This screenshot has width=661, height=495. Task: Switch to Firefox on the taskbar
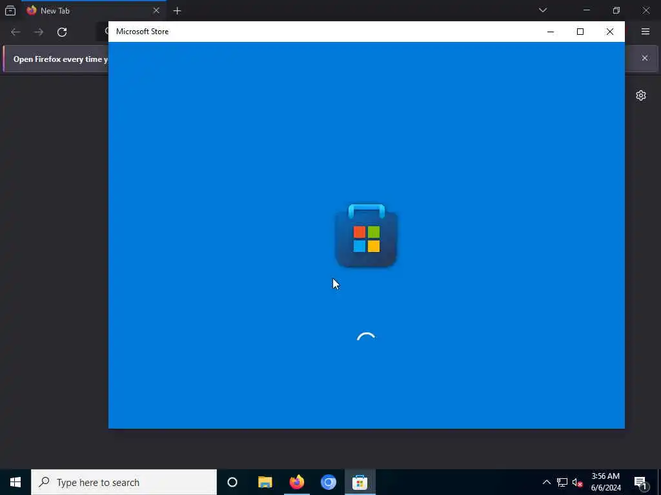pos(297,482)
